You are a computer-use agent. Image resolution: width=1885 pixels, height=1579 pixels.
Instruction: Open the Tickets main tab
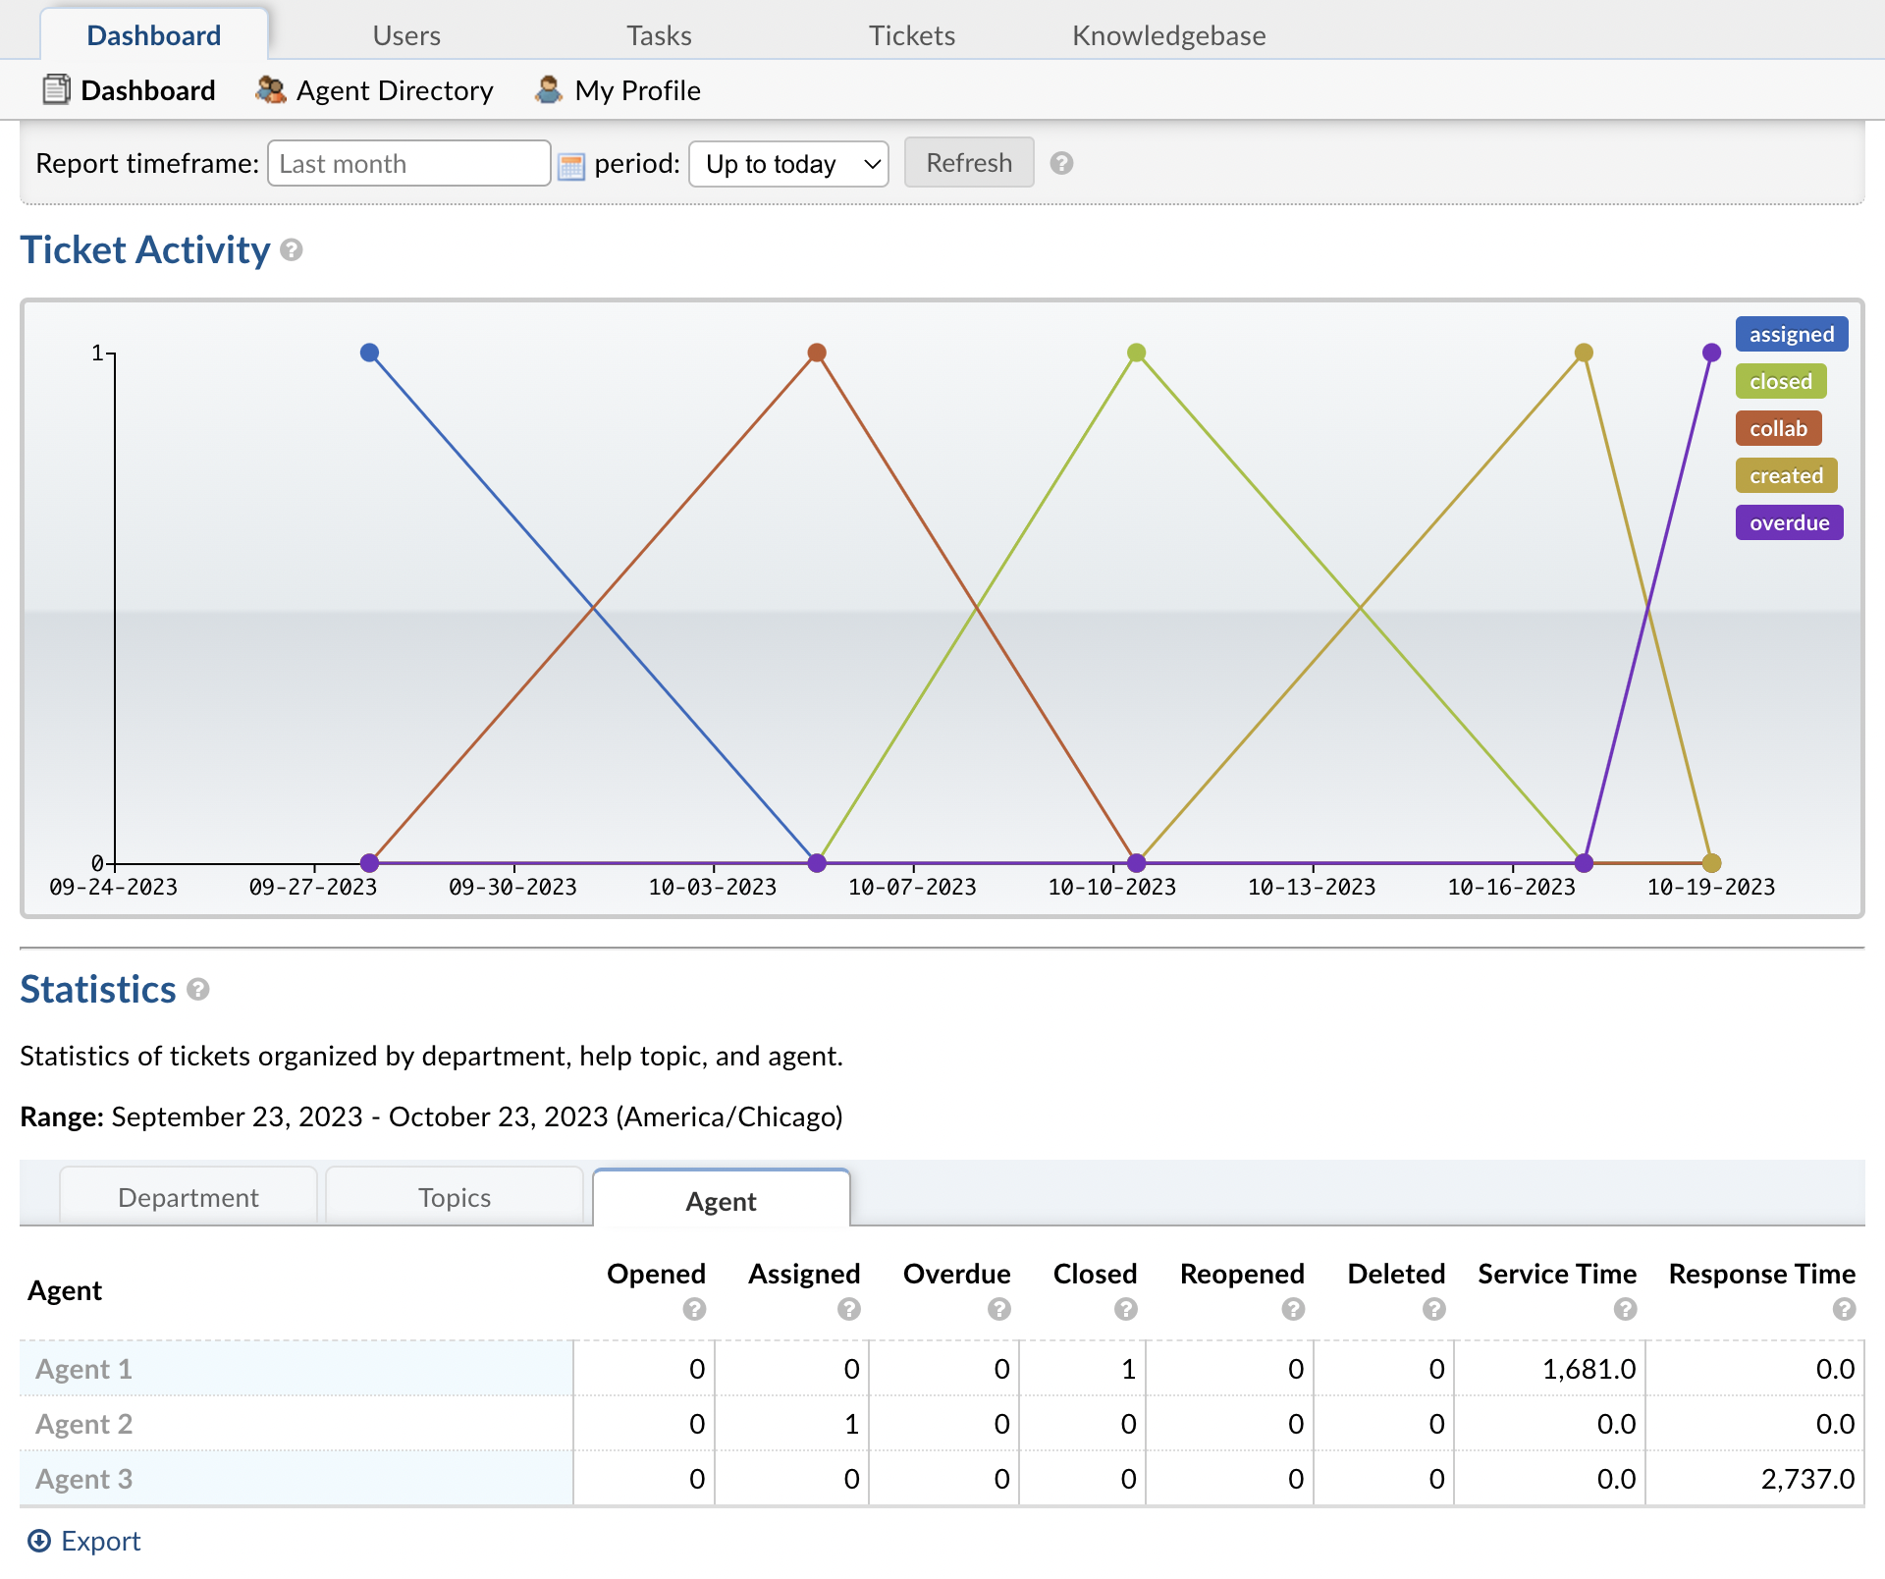pyautogui.click(x=911, y=35)
